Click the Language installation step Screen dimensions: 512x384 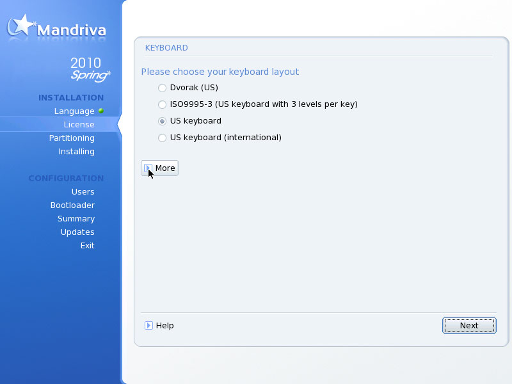pos(74,111)
